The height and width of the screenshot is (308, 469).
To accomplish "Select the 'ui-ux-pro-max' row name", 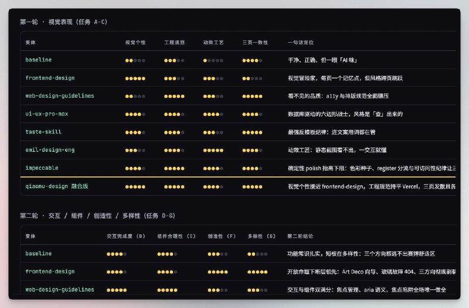I will 47,114.
